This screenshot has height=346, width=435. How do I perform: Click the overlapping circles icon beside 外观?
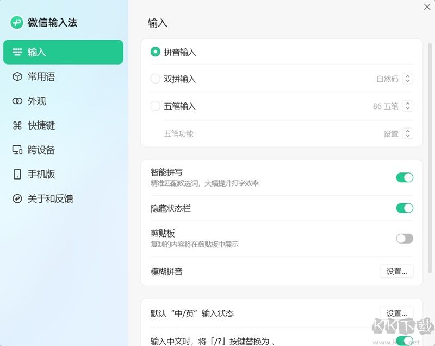click(x=17, y=101)
